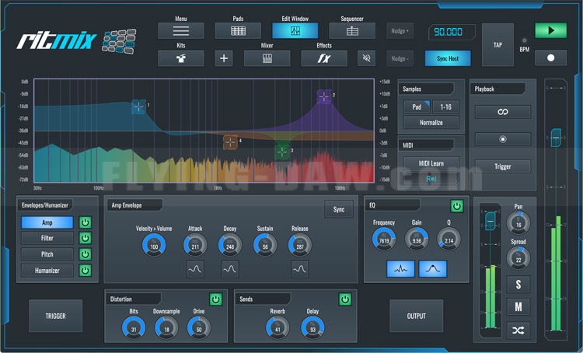Click the Playback Trigger button
Screen dimensions: 583x353
pyautogui.click(x=503, y=166)
